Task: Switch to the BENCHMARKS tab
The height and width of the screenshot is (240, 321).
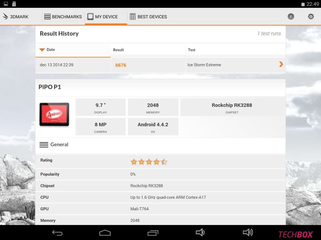Action: coord(63,17)
